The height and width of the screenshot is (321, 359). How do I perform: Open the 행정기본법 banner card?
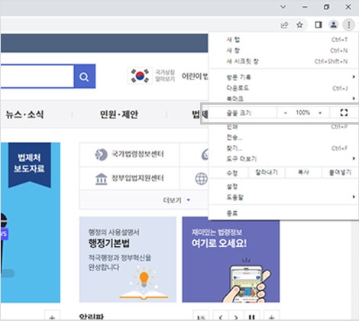pos(128,260)
